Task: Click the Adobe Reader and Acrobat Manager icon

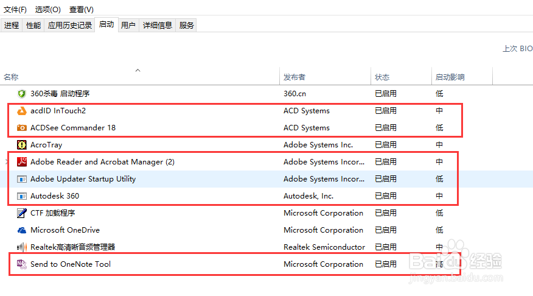Action: pyautogui.click(x=22, y=161)
